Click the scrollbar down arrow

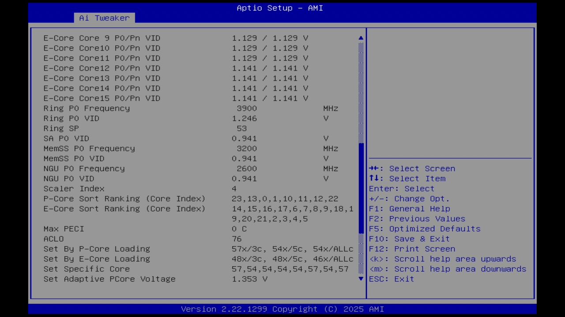[x=361, y=279]
